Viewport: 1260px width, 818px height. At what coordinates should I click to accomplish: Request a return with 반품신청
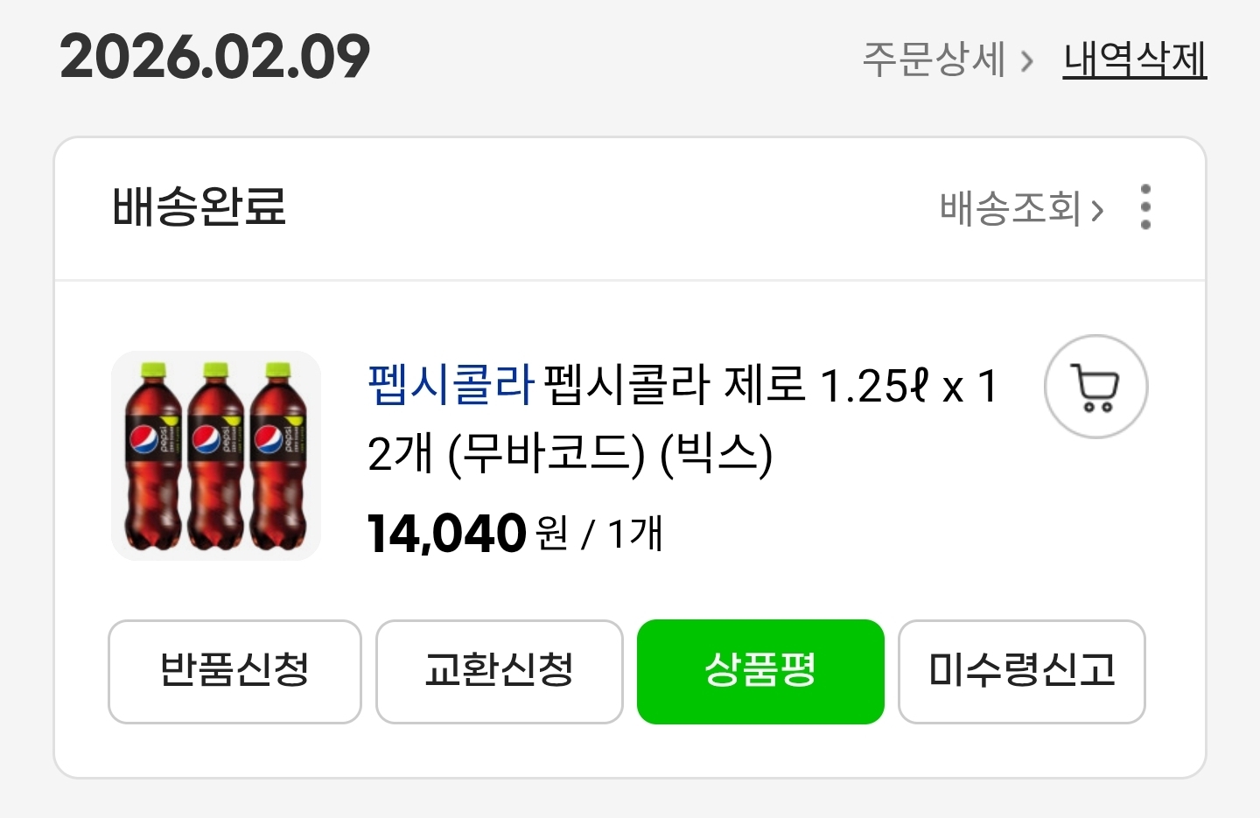pyautogui.click(x=234, y=671)
